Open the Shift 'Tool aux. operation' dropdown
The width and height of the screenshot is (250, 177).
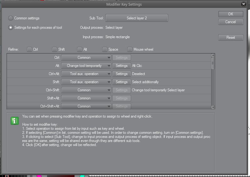[x=86, y=82]
